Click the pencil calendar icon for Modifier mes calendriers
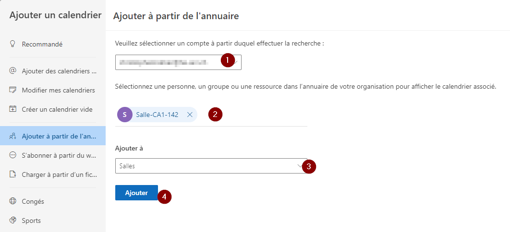The height and width of the screenshot is (232, 510). 12,90
